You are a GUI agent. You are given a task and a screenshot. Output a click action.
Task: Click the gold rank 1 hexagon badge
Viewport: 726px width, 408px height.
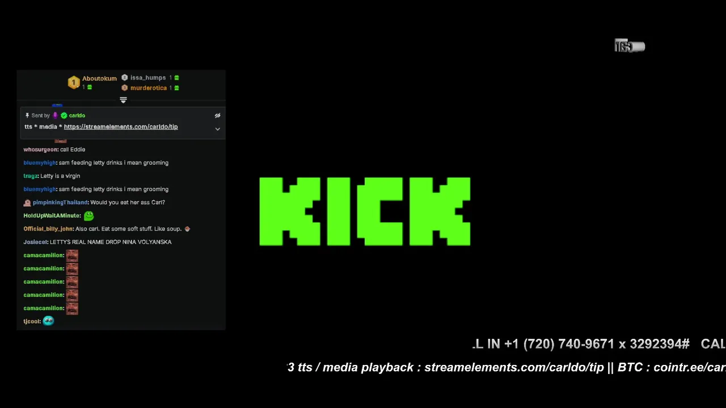coord(74,83)
